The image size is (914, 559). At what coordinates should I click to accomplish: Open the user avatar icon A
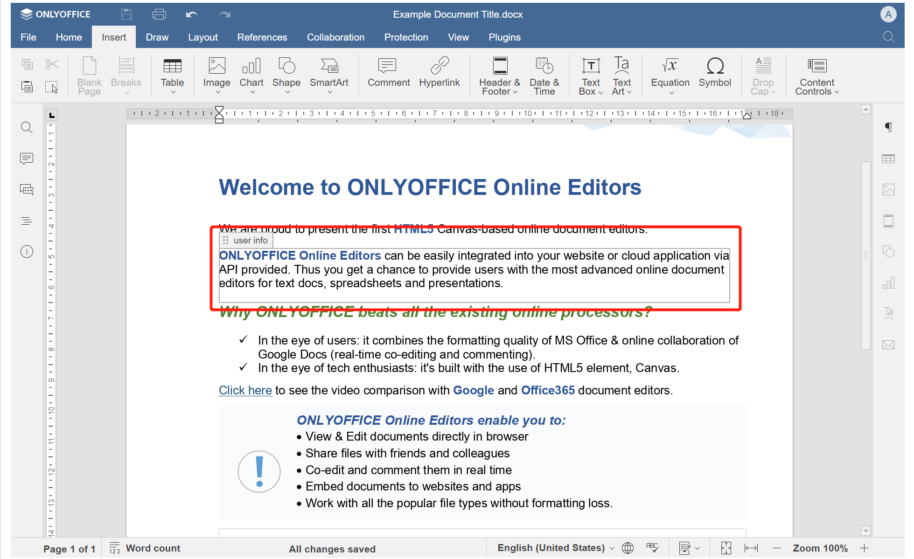pyautogui.click(x=888, y=14)
